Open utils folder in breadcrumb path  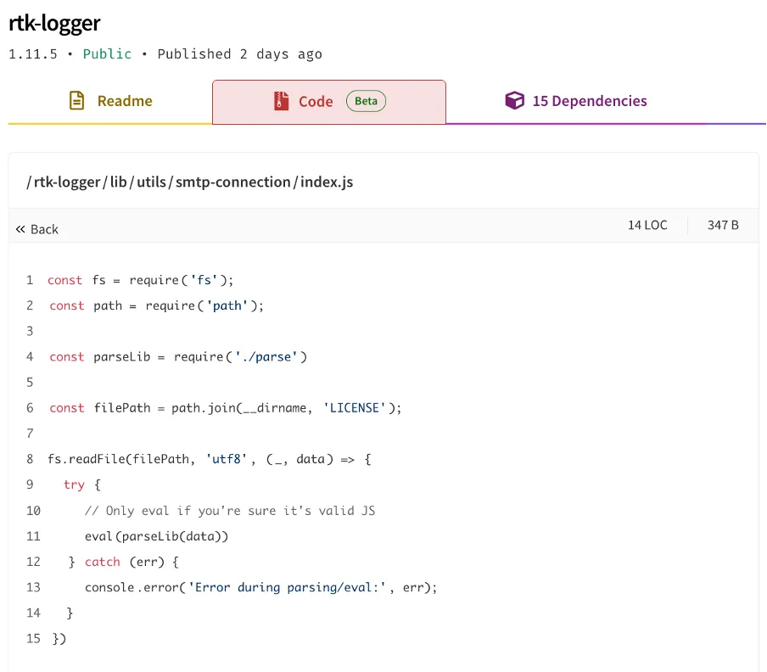(151, 182)
